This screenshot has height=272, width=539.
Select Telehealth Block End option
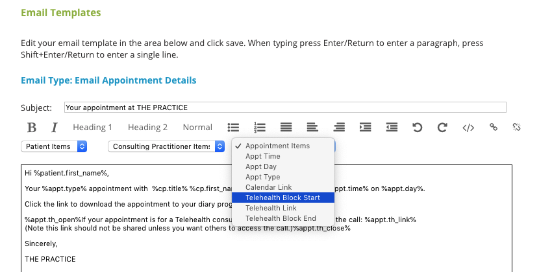(x=283, y=218)
